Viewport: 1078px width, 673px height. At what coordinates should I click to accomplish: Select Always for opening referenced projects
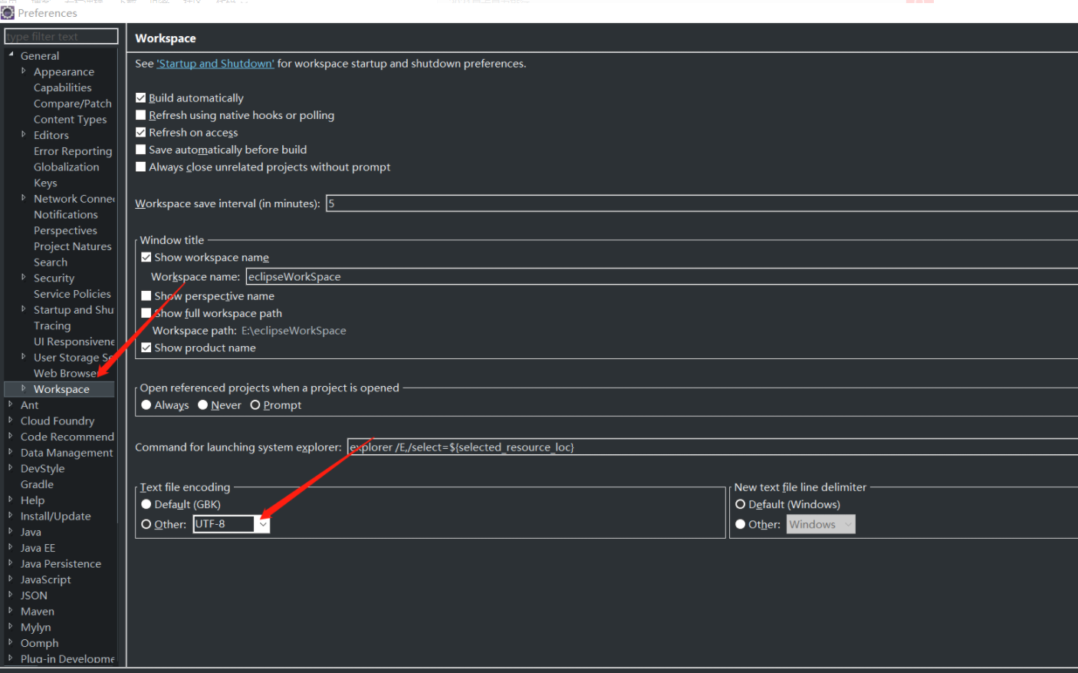click(146, 405)
